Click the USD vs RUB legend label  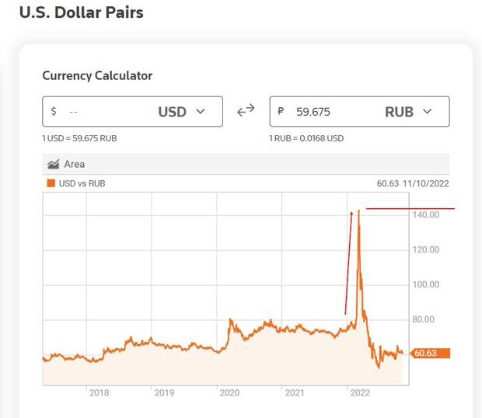click(x=82, y=183)
